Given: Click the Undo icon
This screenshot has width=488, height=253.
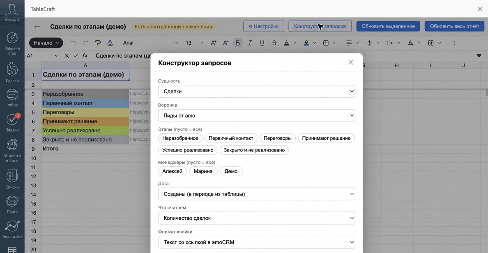Looking at the screenshot, I should tap(74, 43).
